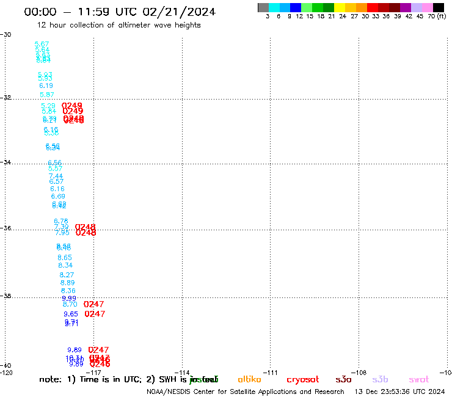Click the wave height value 5.67
The width and height of the screenshot is (452, 397).
point(42,44)
